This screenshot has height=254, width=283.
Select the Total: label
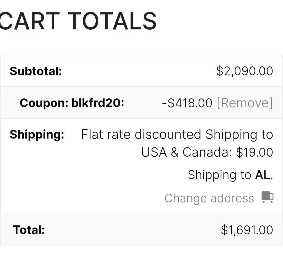(x=29, y=230)
